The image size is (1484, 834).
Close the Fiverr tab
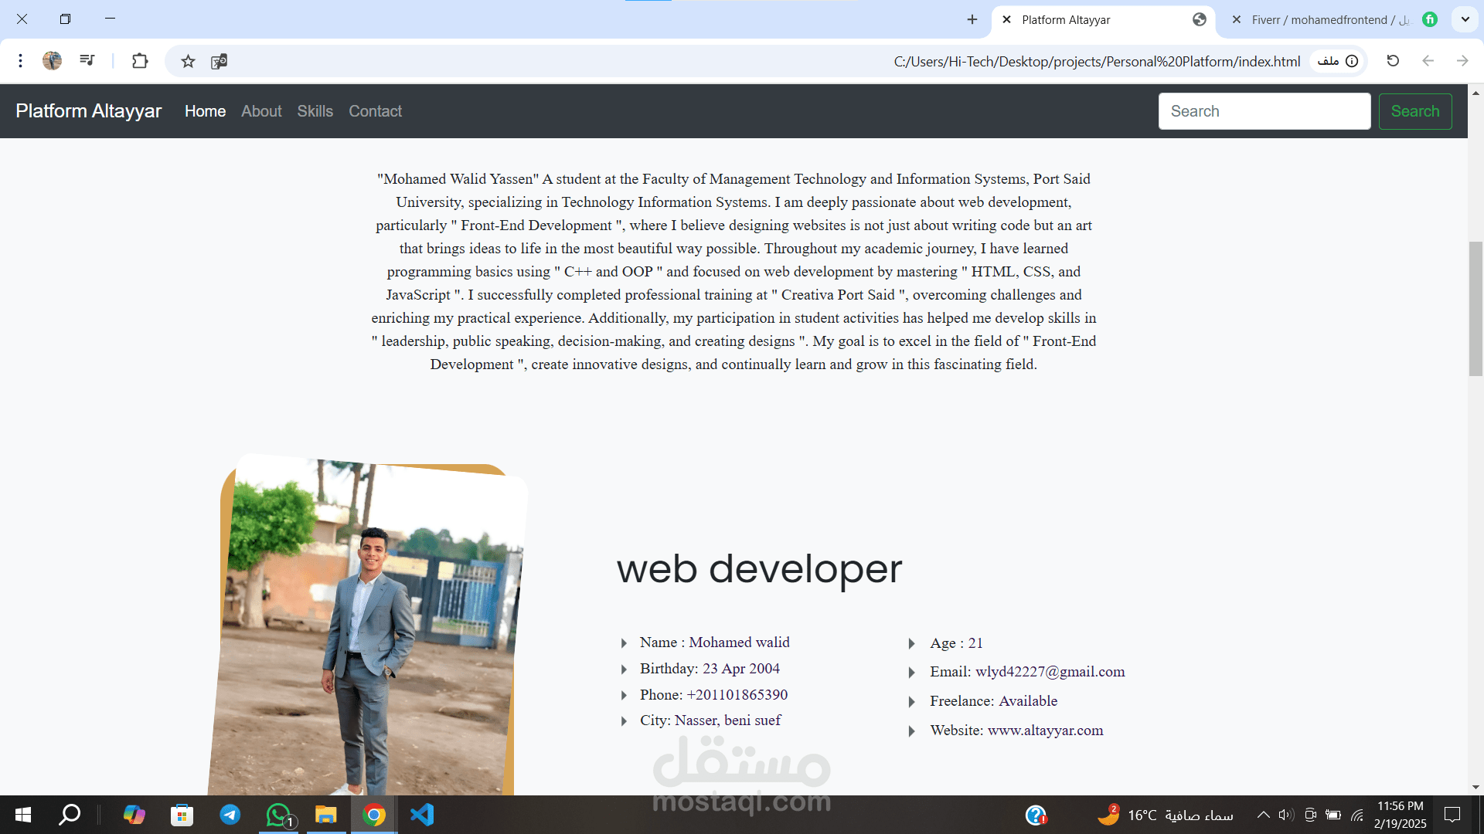1237,19
